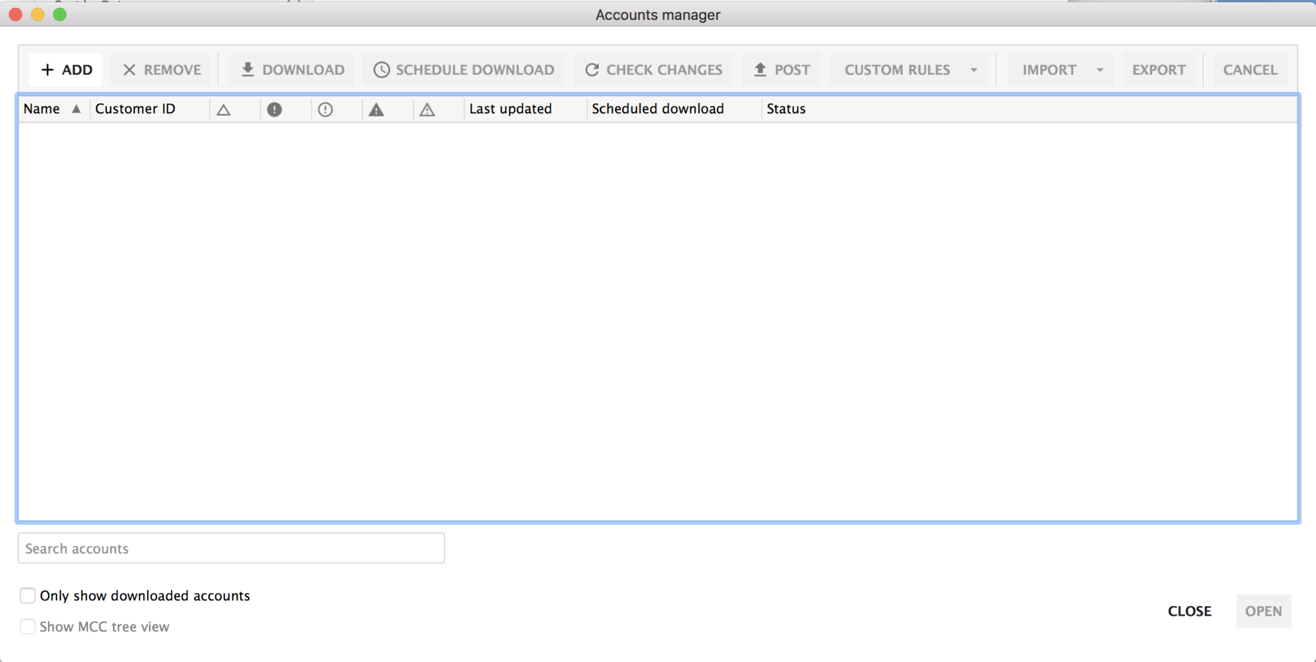Screen dimensions: 1316x662
Task: Toggle Show MCC tree view checkbox
Action: 28,627
